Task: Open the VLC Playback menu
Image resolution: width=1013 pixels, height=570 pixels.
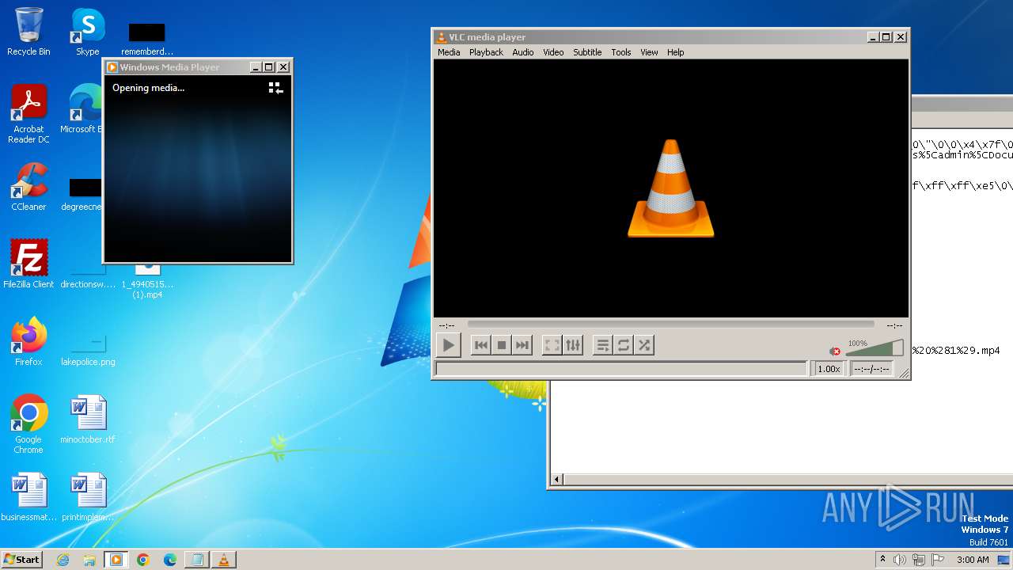Action: pos(486,52)
